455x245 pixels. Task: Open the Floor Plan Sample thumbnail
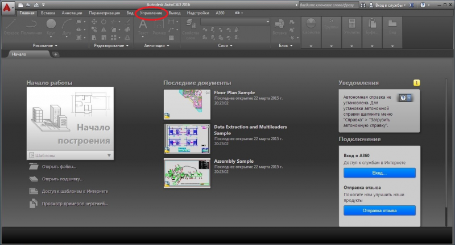click(x=187, y=104)
